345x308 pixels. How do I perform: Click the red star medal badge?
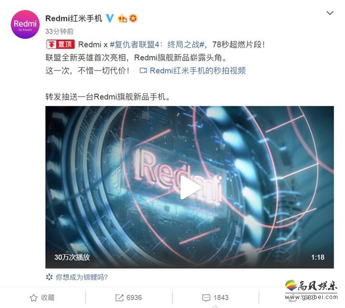tap(133, 18)
